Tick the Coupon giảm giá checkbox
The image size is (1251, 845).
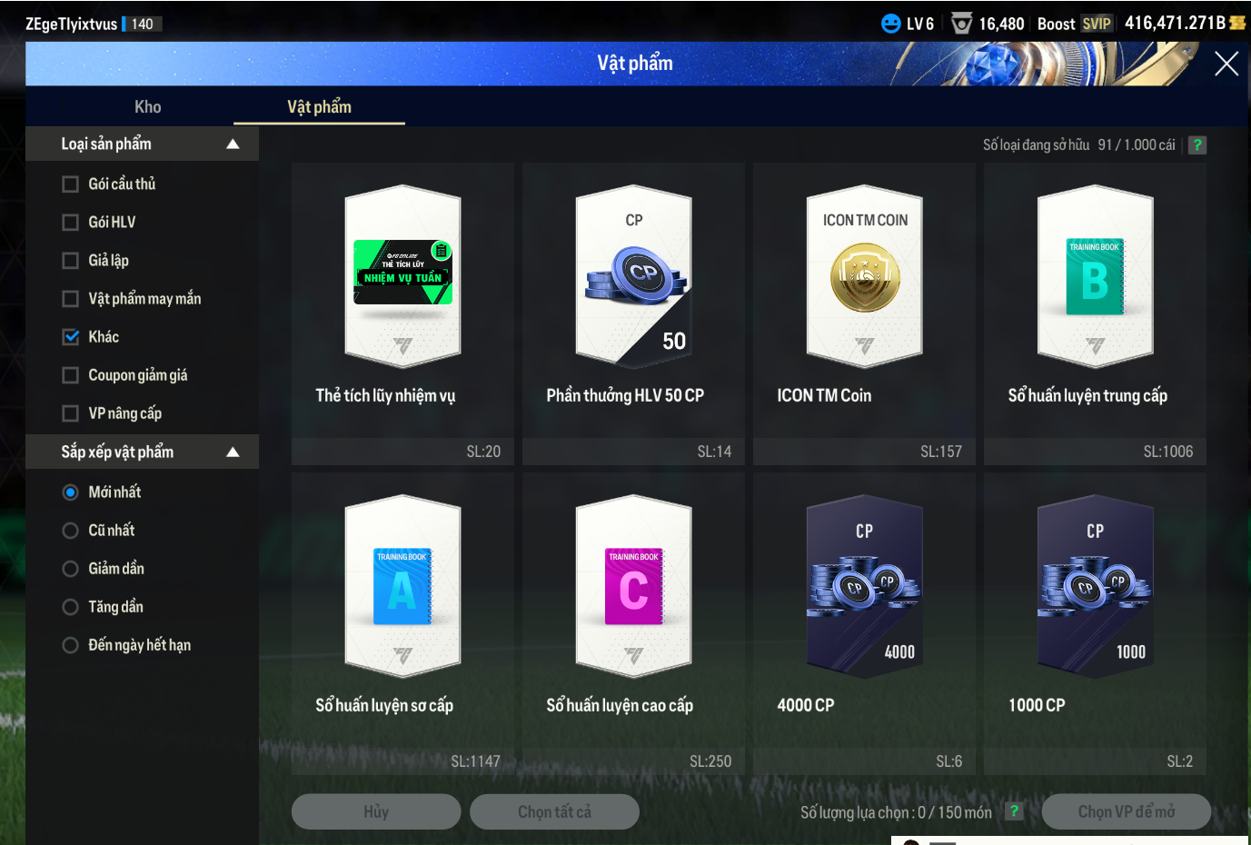coord(71,375)
